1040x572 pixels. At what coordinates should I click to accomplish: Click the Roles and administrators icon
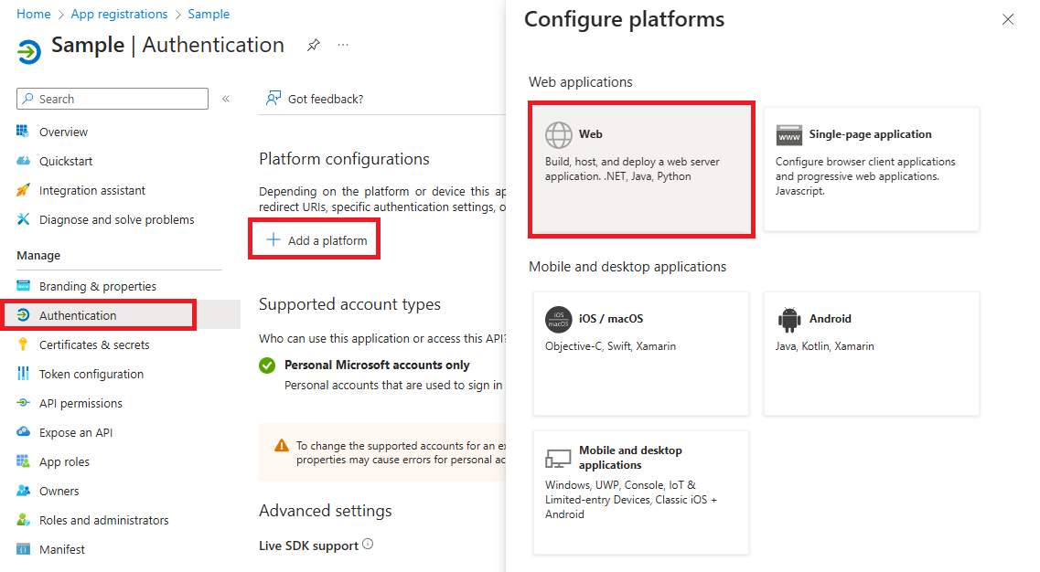[23, 520]
